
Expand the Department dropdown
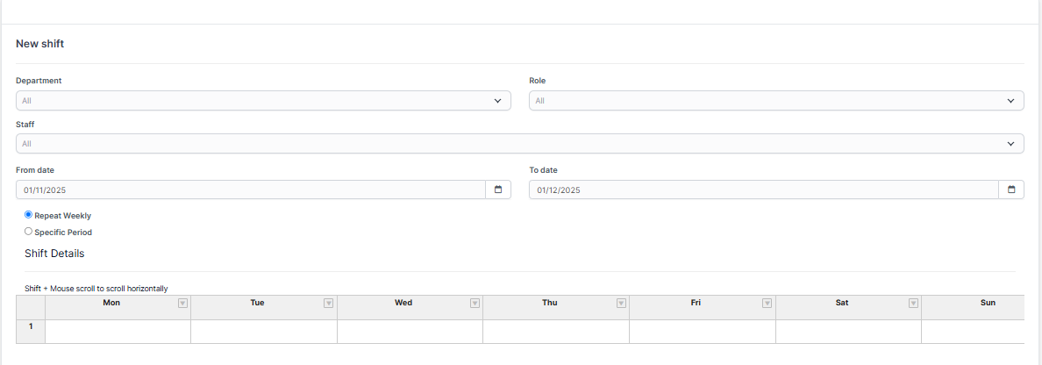(263, 101)
